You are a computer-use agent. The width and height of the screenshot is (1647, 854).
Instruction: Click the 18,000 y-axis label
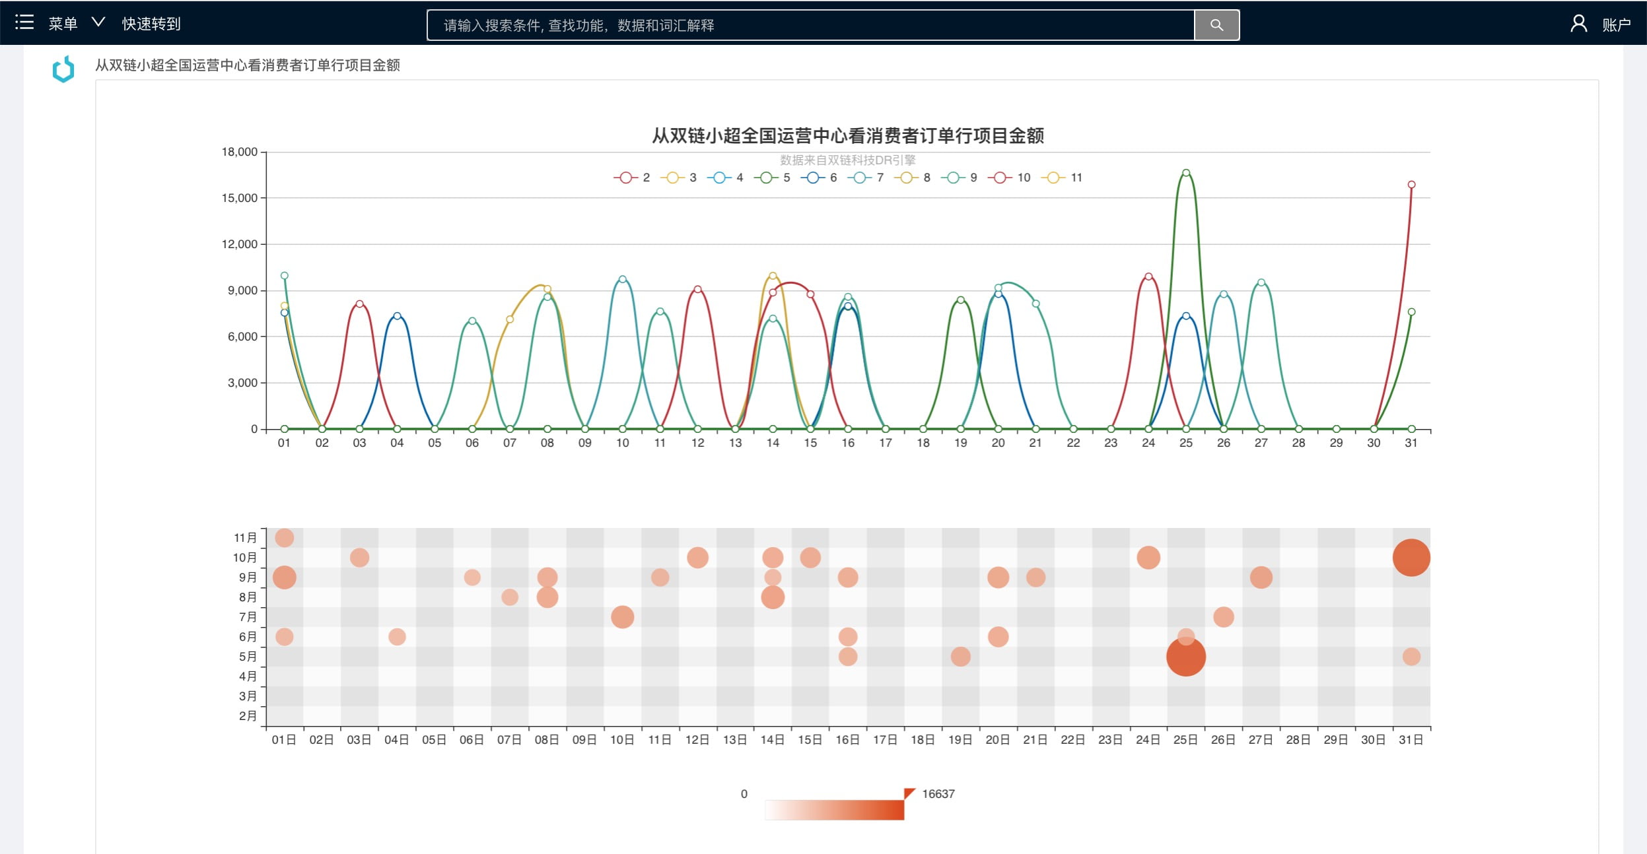pyautogui.click(x=239, y=152)
